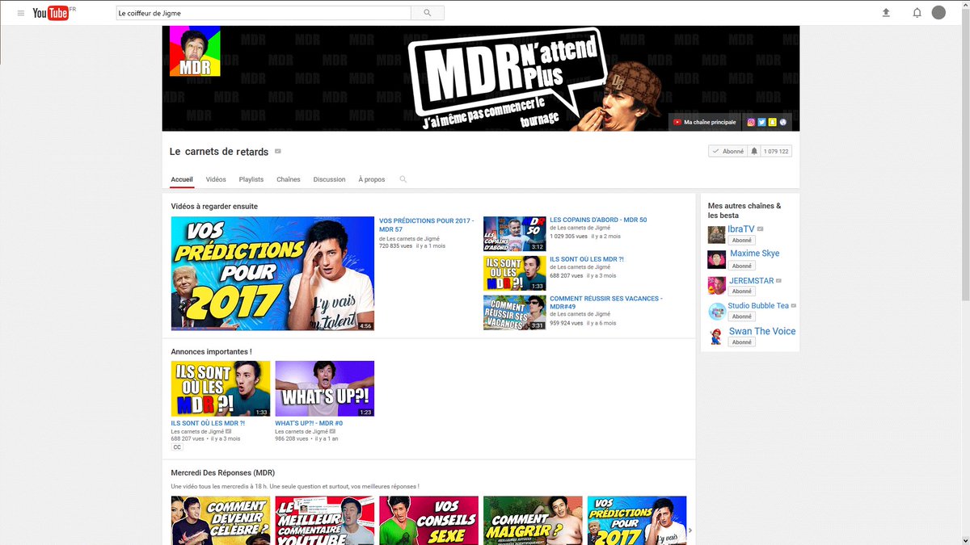Toggle Abonné button under Maxime Skye
Screen dimensions: 970x545
[x=742, y=266]
